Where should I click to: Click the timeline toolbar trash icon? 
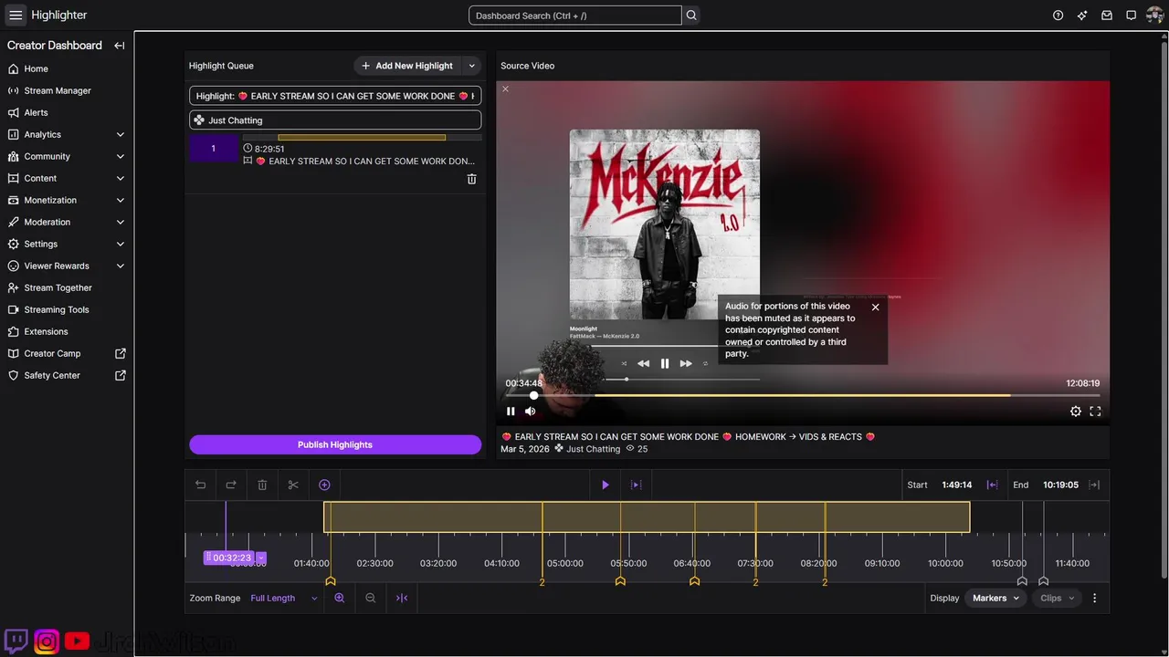coord(262,485)
